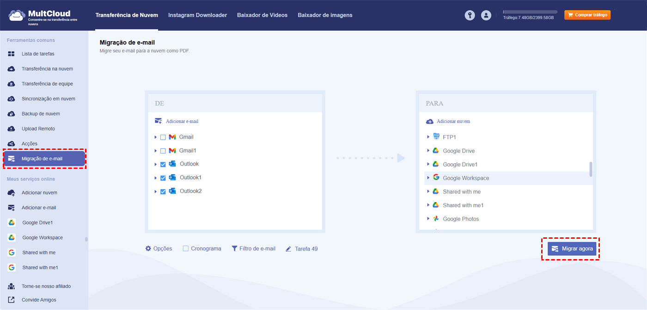Open the Baixador de Vídeos tab
Viewport: 647px width, 310px height.
262,15
